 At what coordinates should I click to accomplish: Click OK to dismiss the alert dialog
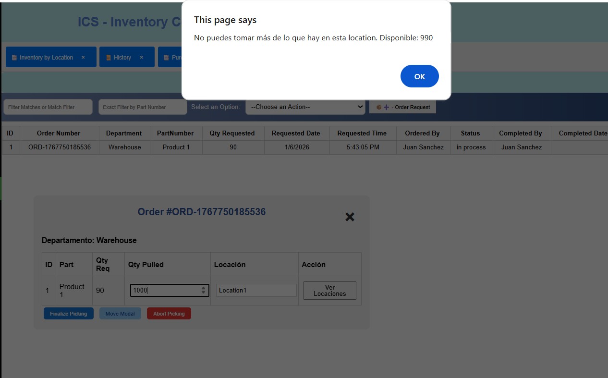419,76
